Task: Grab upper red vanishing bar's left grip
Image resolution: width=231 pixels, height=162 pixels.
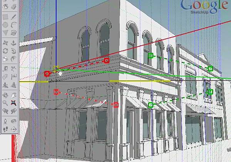Action: click(47, 74)
